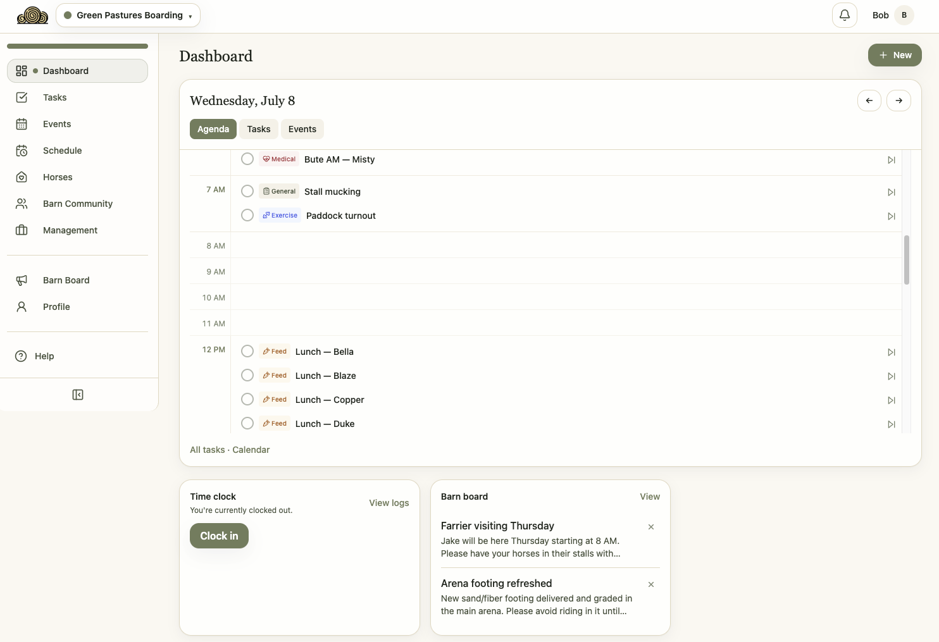Mark Lunch — Bella complete
The image size is (939, 642).
pyautogui.click(x=247, y=352)
